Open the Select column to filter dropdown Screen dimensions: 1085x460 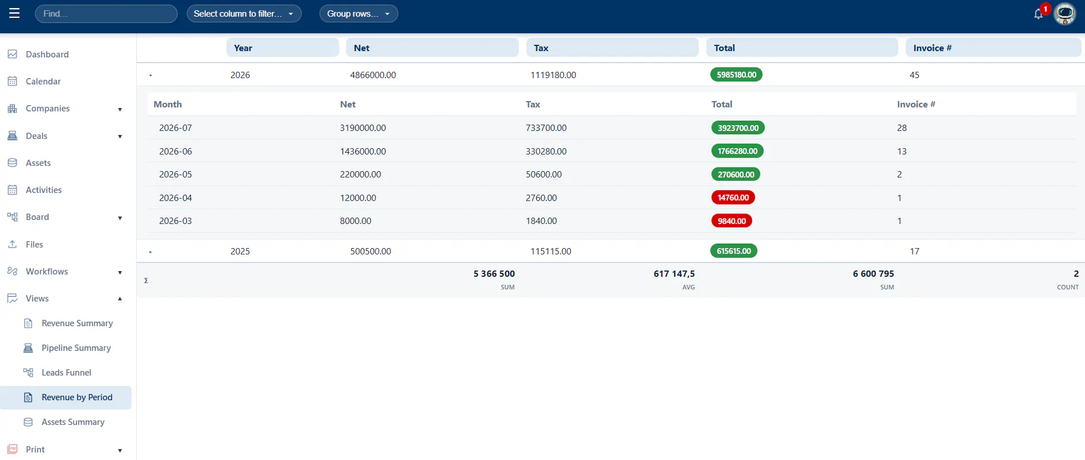point(244,14)
